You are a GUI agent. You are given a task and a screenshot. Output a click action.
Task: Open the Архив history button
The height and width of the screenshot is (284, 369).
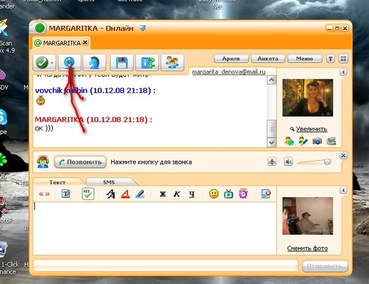pos(231,59)
